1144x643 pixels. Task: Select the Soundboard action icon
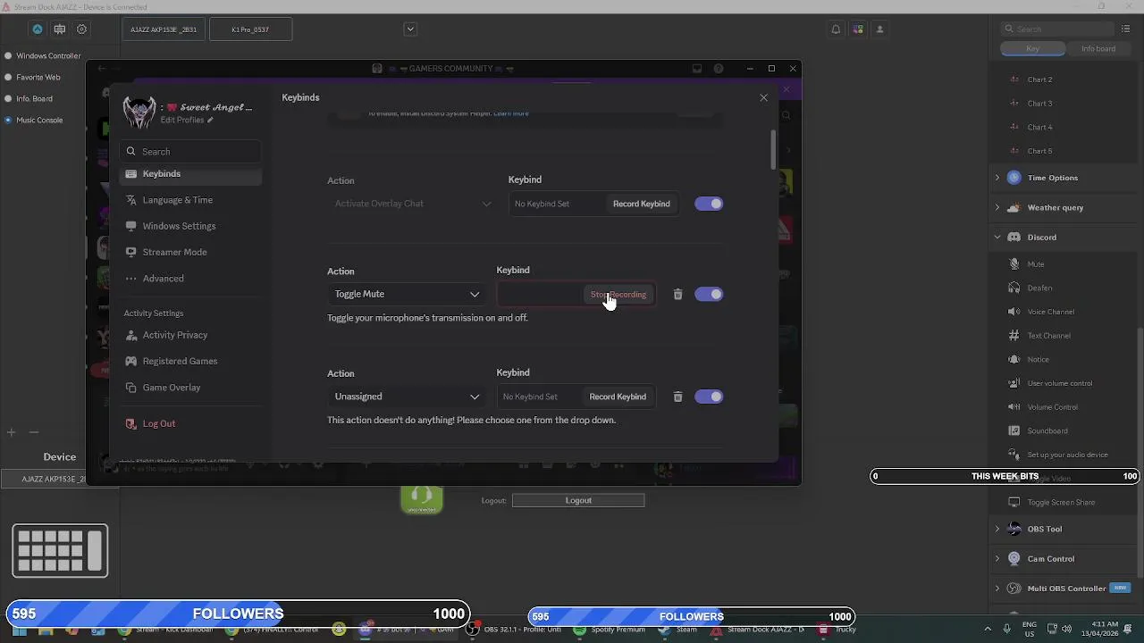pos(1014,430)
